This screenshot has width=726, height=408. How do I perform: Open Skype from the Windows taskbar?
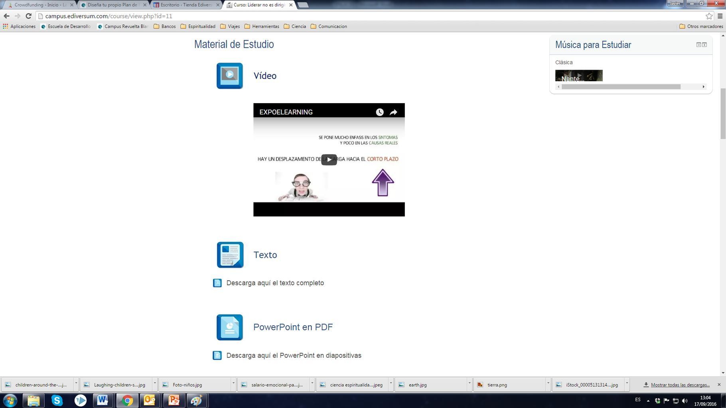(x=57, y=400)
